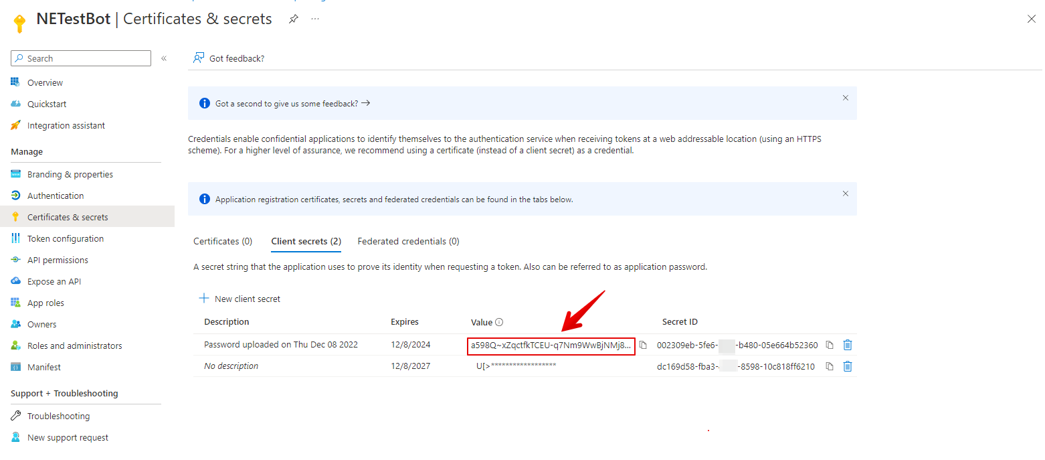Image resolution: width=1045 pixels, height=460 pixels.
Task: Select Certificates & secrets in sidebar
Action: 87,217
